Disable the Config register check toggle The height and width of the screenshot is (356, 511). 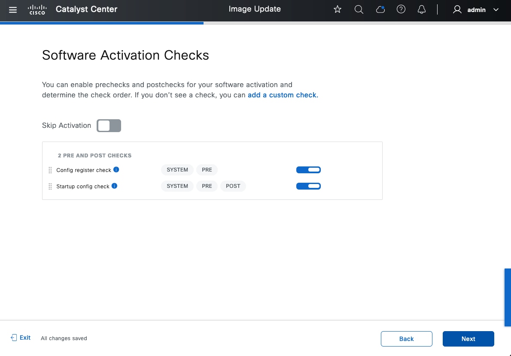click(x=308, y=170)
